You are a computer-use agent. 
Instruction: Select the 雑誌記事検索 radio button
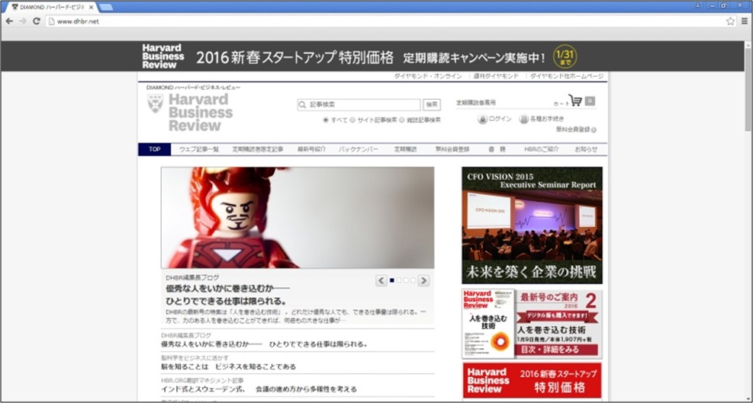click(x=402, y=120)
